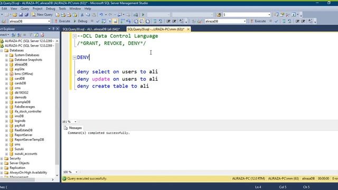This screenshot has width=338, height=190.
Task: Select the Suzuki database
Action: 19,149
